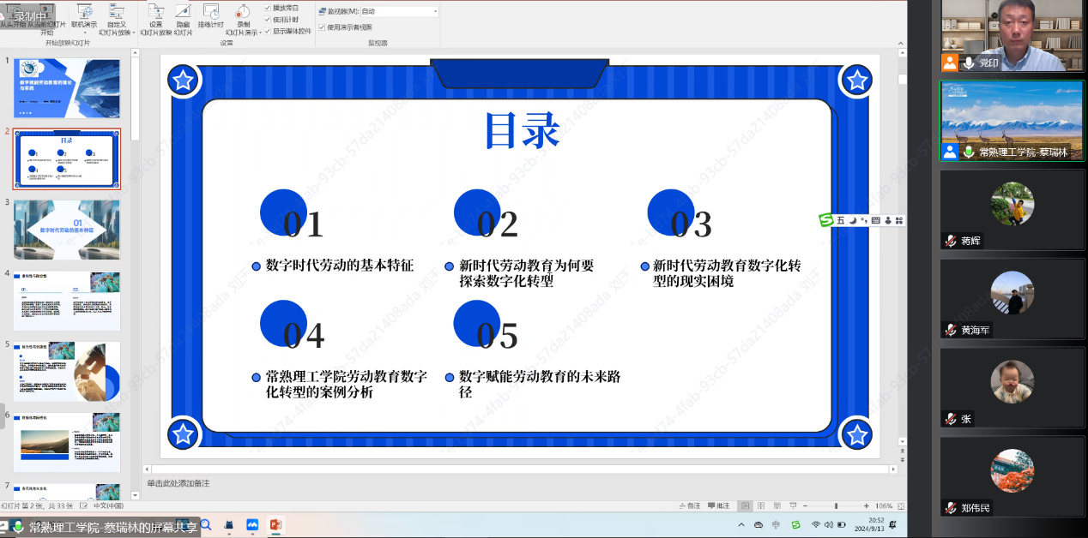Toggle the 使用计时 checkbox
This screenshot has width=1088, height=538.
(268, 19)
